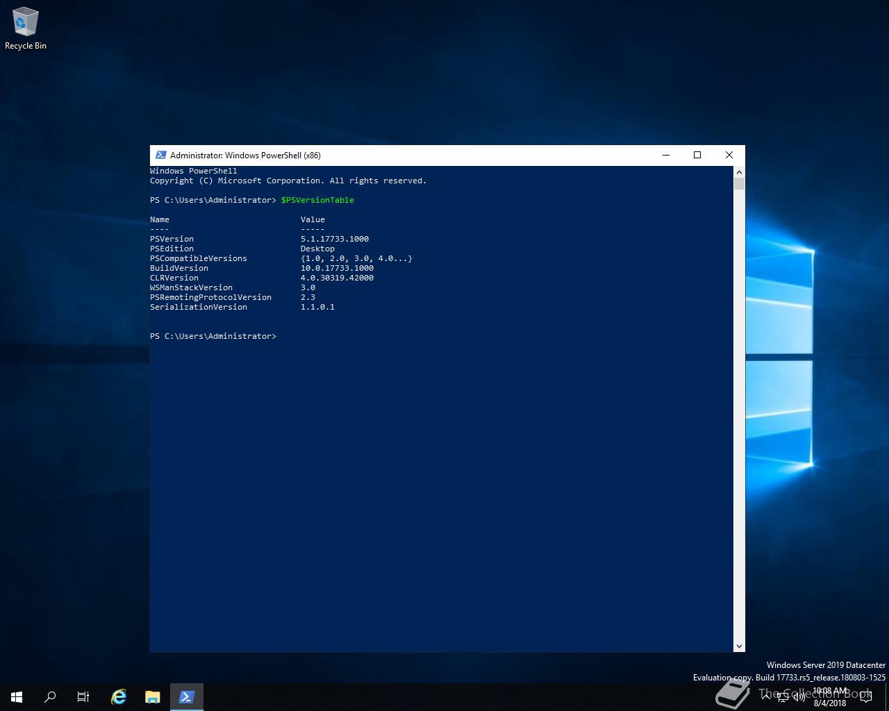Close the PowerShell window
This screenshot has height=711, width=889.
[x=729, y=155]
